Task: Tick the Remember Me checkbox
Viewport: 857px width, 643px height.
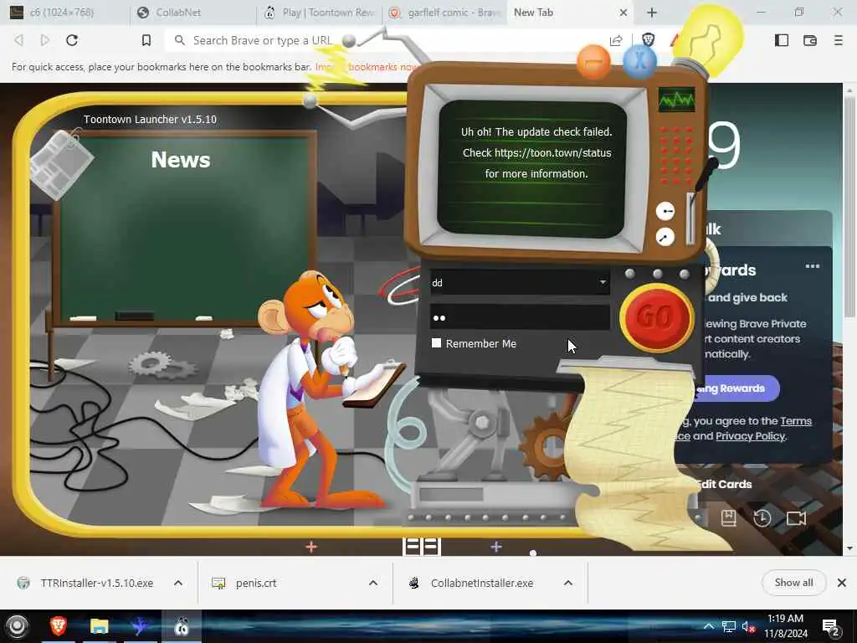Action: point(436,342)
